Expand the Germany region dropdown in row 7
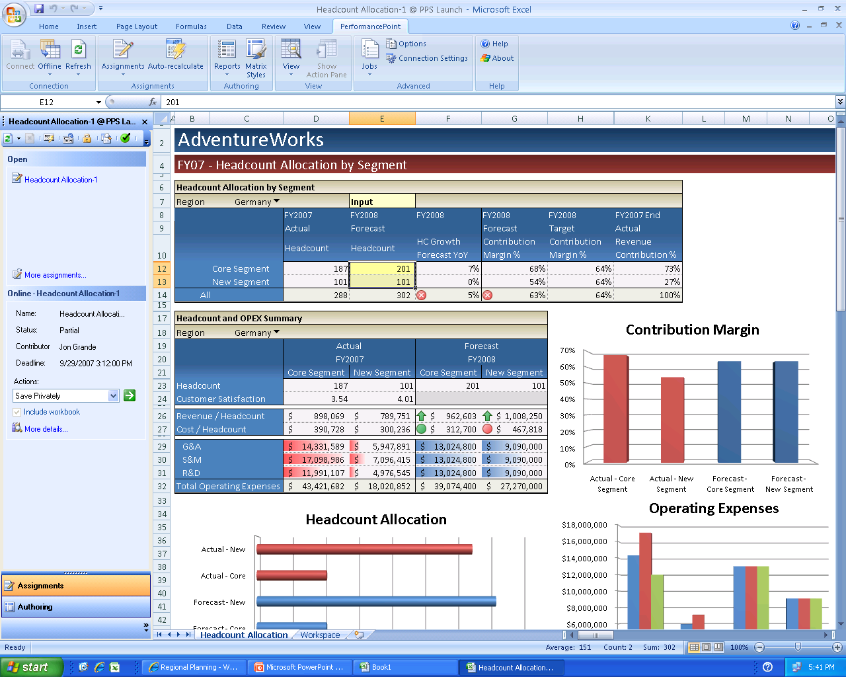The height and width of the screenshot is (677, 846). coord(277,201)
